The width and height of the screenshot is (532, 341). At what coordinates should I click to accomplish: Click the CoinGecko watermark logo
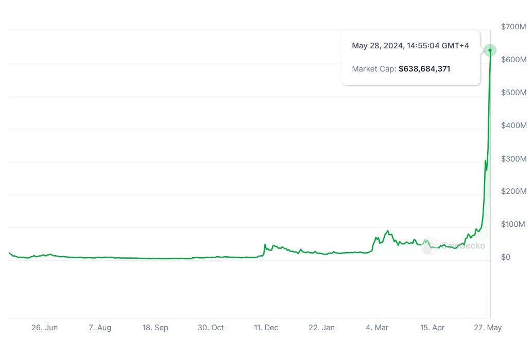453,246
